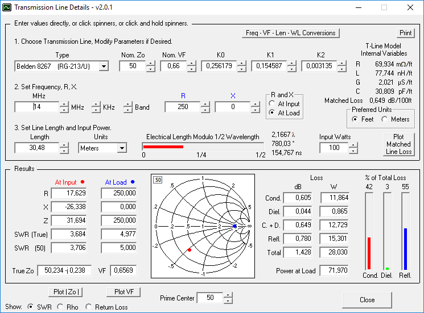Open the length Units dropdown
Viewport: 424px width, 313px height.
click(x=122, y=148)
